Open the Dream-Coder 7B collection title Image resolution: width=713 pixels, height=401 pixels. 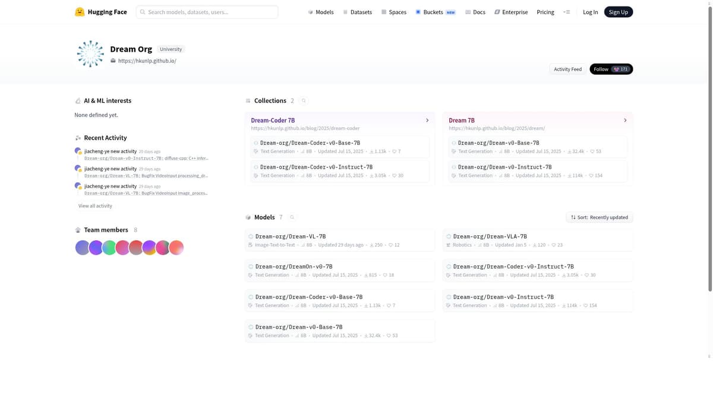tap(273, 120)
